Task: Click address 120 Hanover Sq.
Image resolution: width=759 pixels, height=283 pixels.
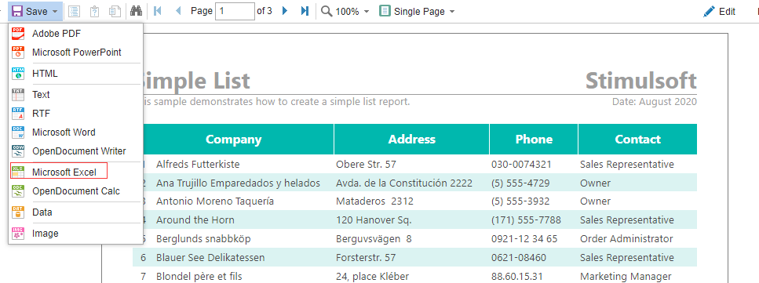Action: pos(374,220)
